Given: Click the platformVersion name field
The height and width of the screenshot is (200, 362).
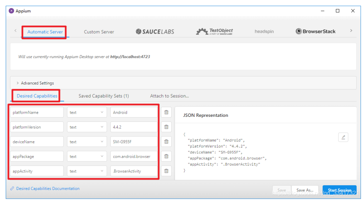Looking at the screenshot, I should (37, 127).
